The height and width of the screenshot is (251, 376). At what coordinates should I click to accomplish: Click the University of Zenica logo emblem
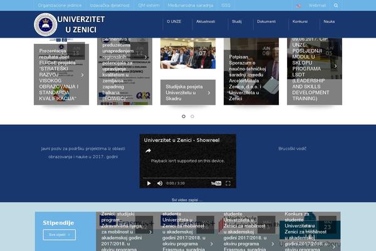(46, 24)
